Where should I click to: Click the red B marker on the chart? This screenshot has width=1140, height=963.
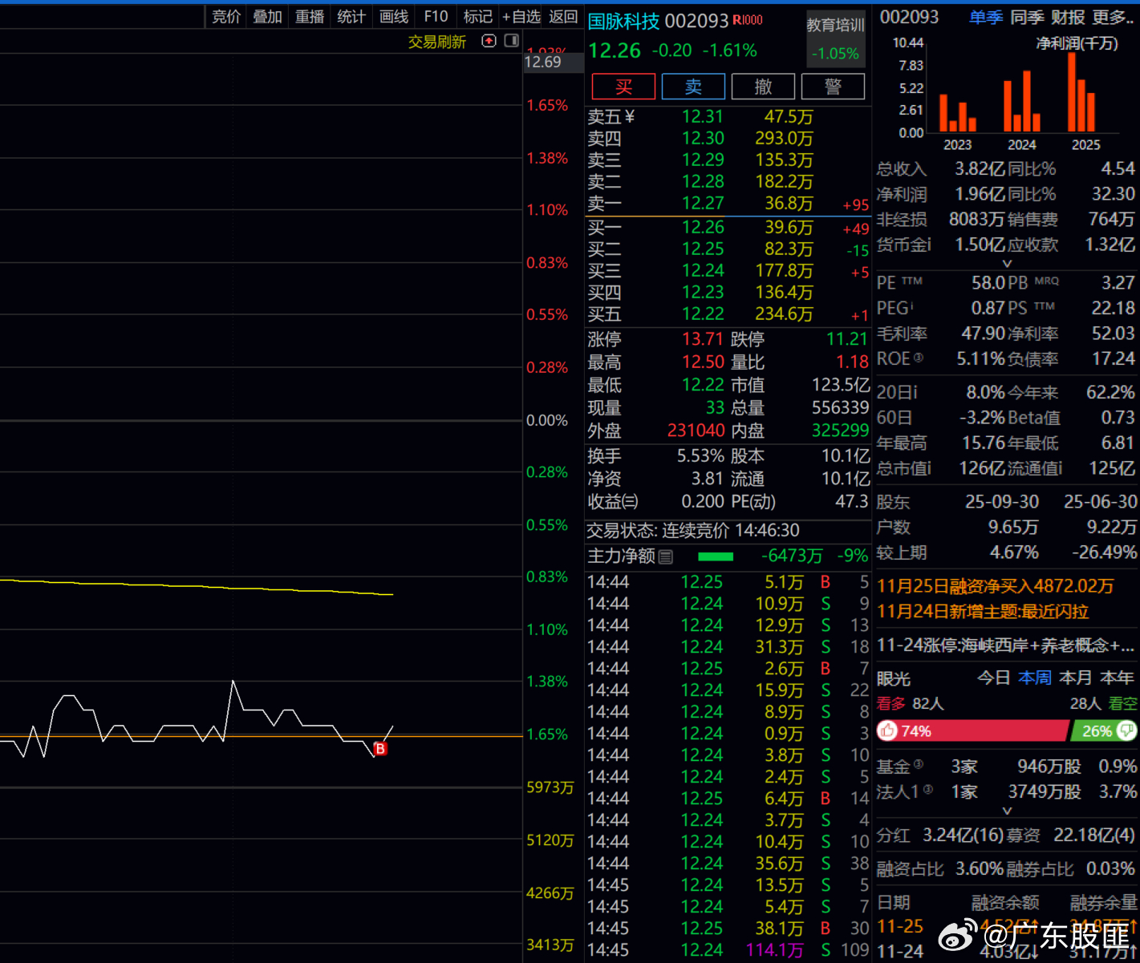click(380, 749)
